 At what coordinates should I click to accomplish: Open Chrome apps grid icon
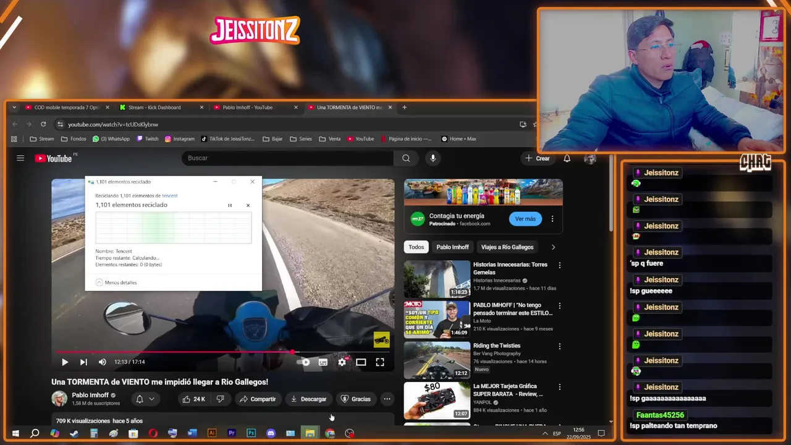pyautogui.click(x=14, y=139)
